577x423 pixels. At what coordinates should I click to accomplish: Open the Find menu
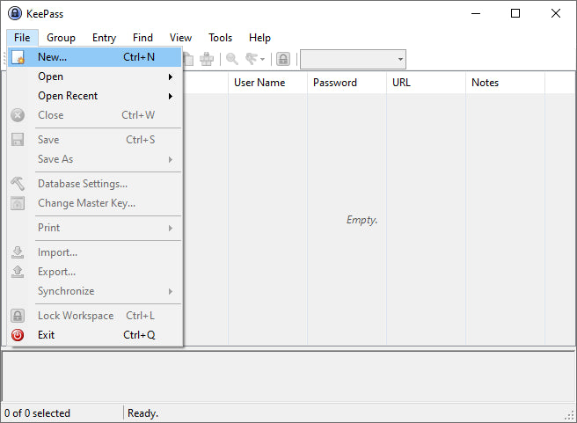point(142,38)
